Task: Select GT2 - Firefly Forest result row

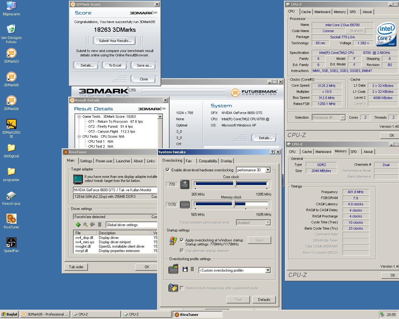Action: tap(111, 126)
